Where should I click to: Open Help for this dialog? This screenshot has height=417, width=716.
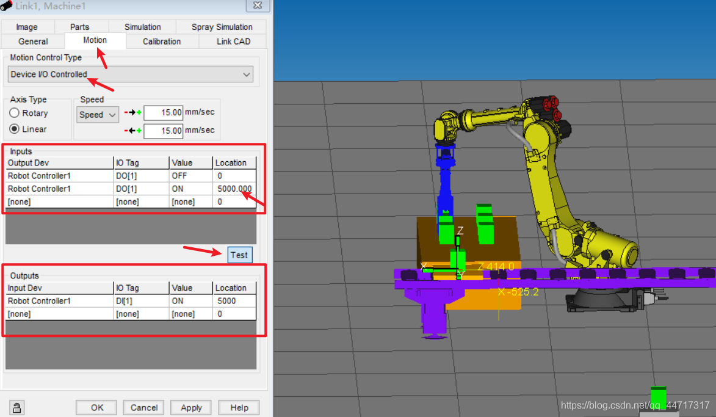(239, 407)
